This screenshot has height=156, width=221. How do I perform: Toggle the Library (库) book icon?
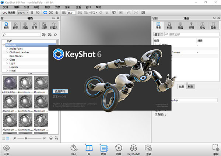pyautogui.click(x=89, y=150)
